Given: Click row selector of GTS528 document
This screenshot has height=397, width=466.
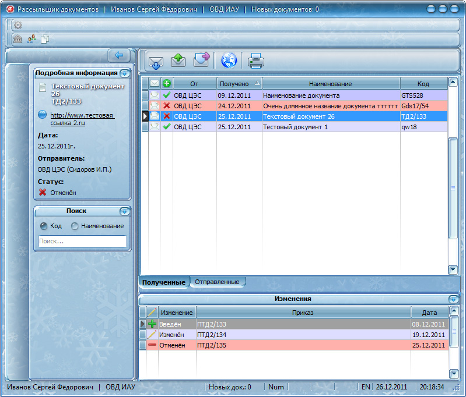Looking at the screenshot, I should 145,95.
